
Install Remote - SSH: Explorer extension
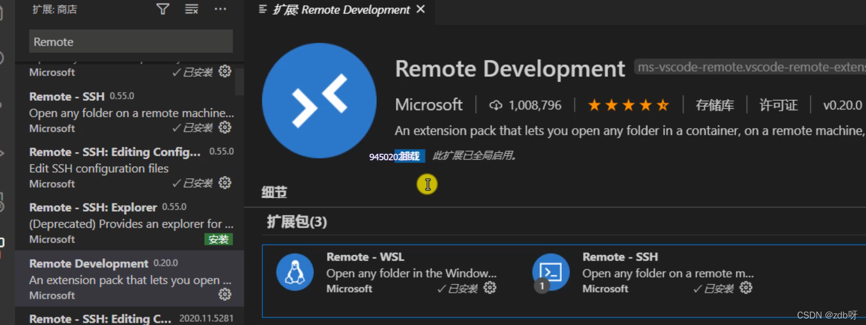(219, 239)
